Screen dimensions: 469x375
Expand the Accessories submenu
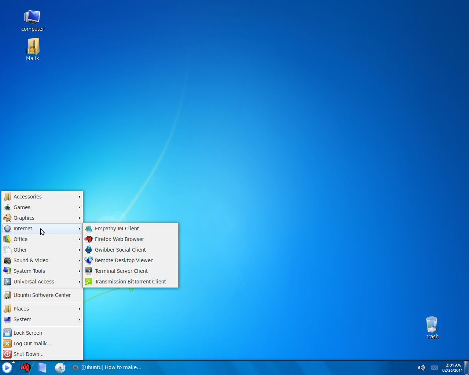coord(27,196)
